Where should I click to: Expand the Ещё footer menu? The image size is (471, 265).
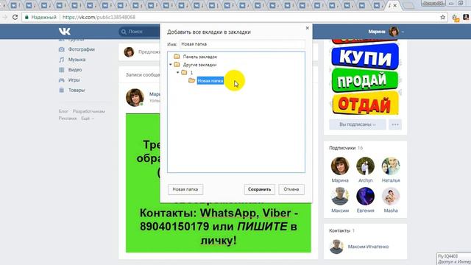88,119
